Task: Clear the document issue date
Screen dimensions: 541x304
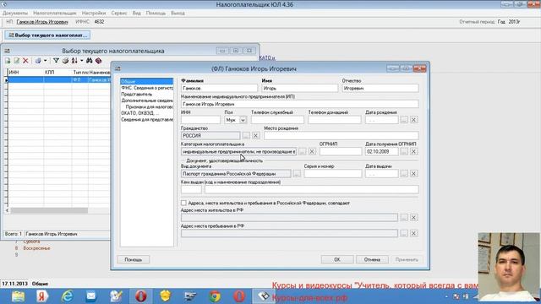Action: click(x=413, y=174)
